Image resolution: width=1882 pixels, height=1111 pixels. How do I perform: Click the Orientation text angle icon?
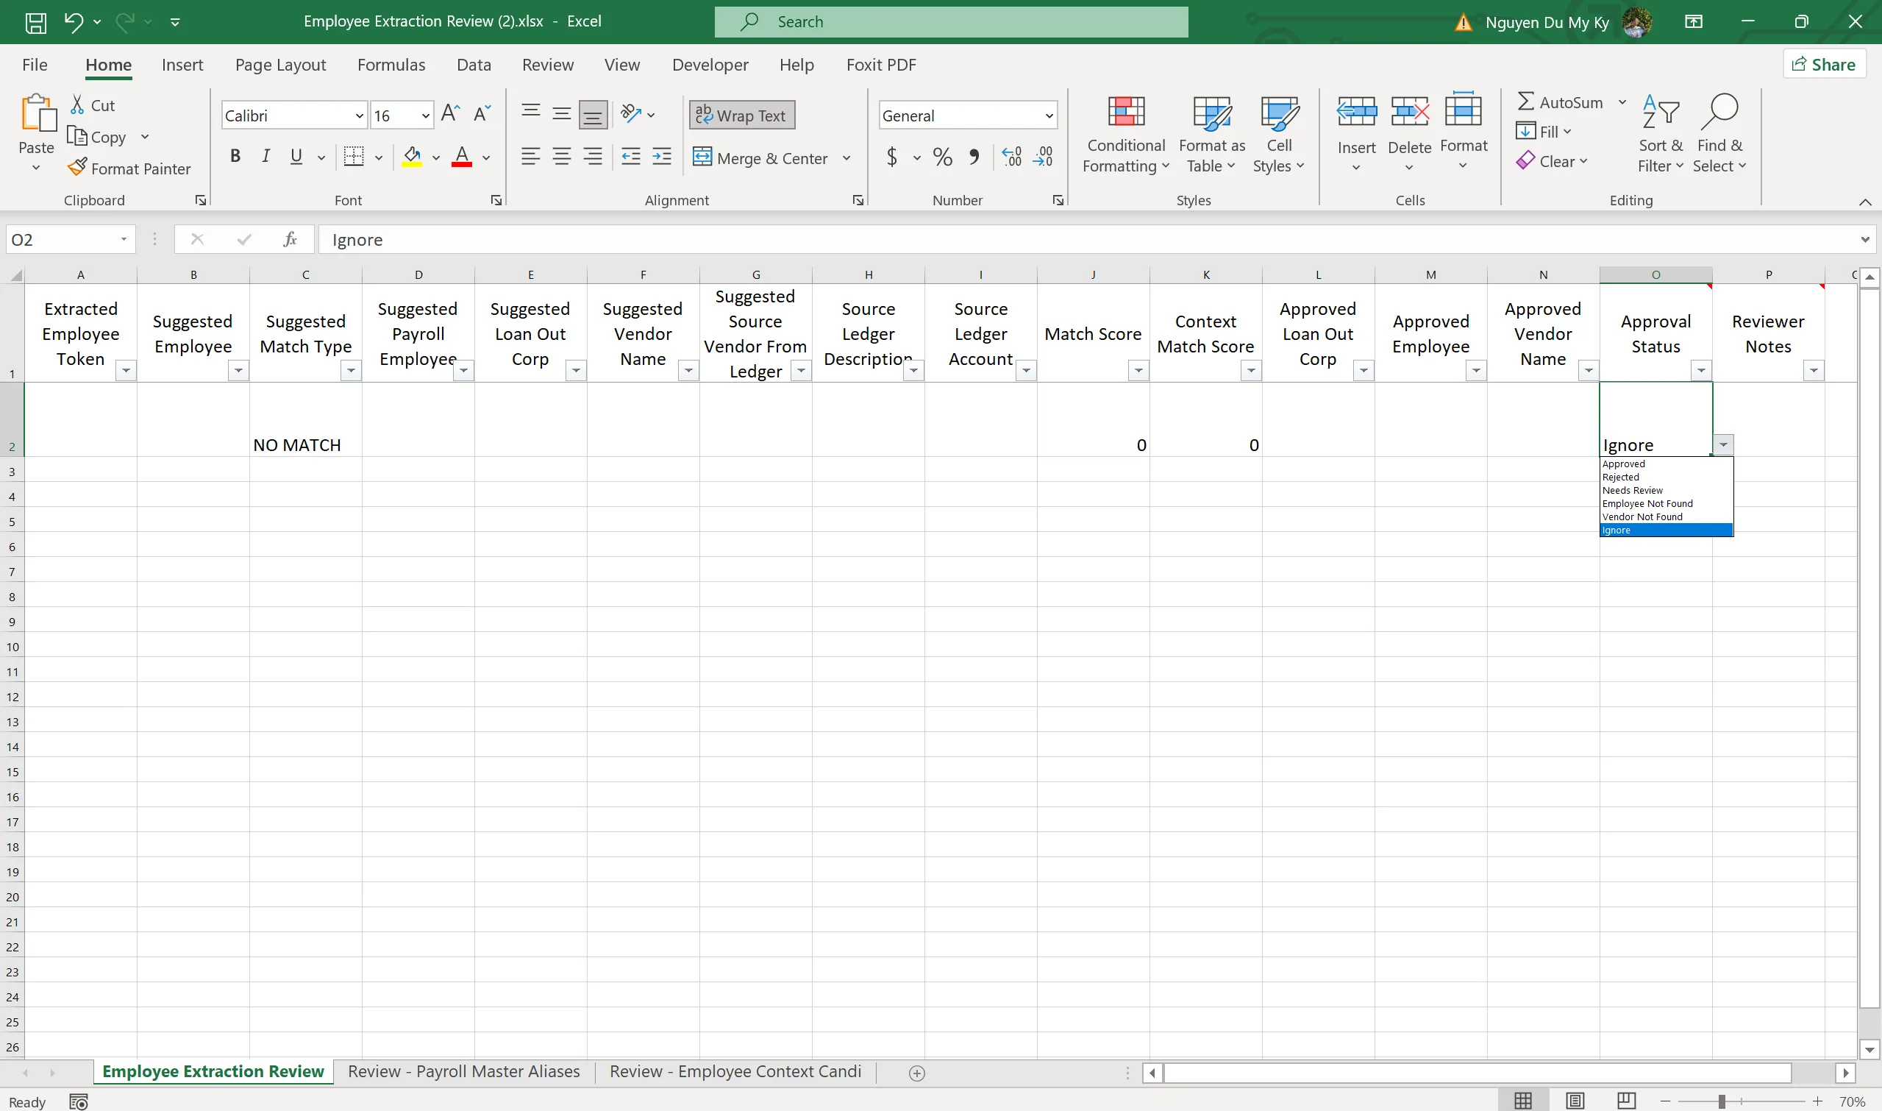point(631,114)
